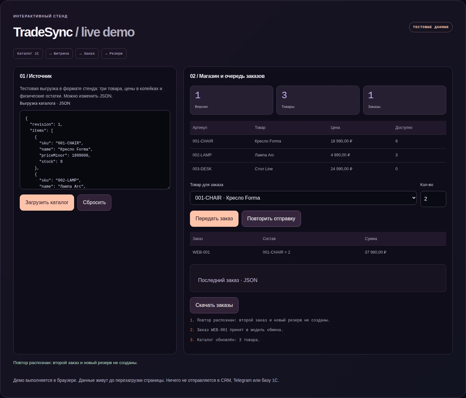Image resolution: width=466 pixels, height=398 pixels.
Task: Click the order total 37 980,00 ₽
Action: click(x=375, y=252)
